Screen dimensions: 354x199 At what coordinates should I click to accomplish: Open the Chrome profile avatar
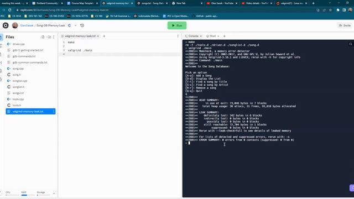(x=350, y=10)
